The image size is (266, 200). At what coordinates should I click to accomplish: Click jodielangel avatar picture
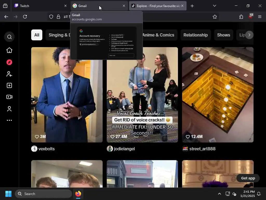[110, 149]
